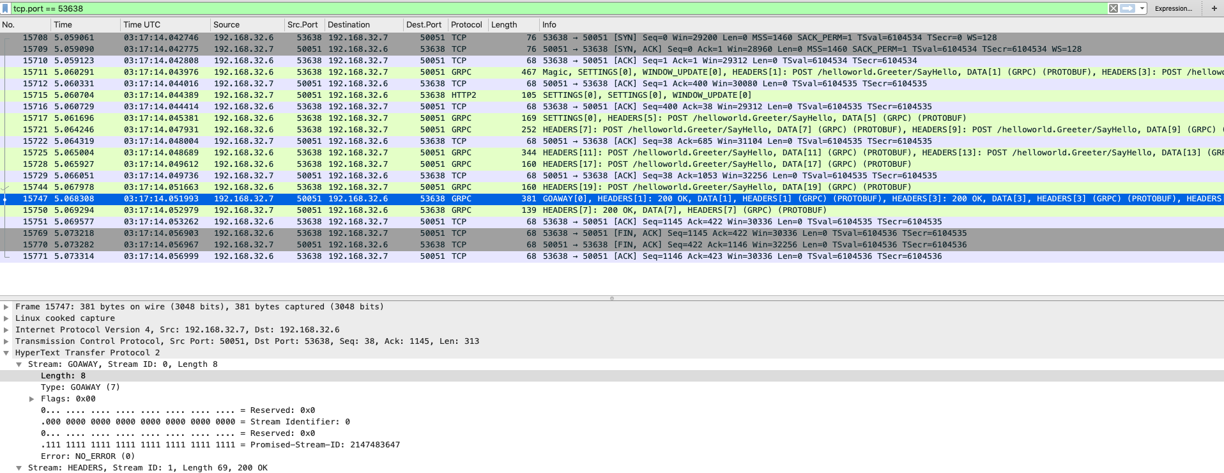Select the HTTP2 packet 15715

point(612,95)
